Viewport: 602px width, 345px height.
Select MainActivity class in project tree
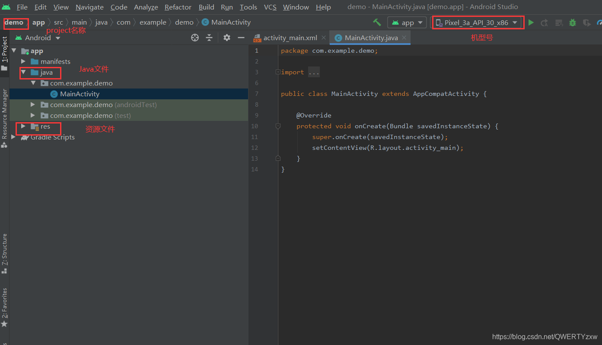coord(129,94)
